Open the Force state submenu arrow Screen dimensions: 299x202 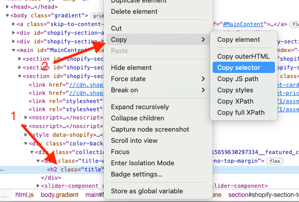[x=203, y=79]
